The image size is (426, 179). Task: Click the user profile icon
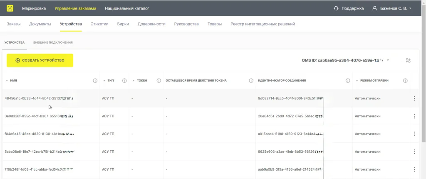pos(374,8)
